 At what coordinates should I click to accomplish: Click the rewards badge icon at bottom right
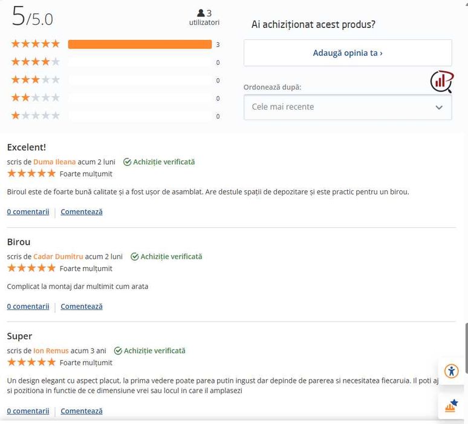point(451,406)
